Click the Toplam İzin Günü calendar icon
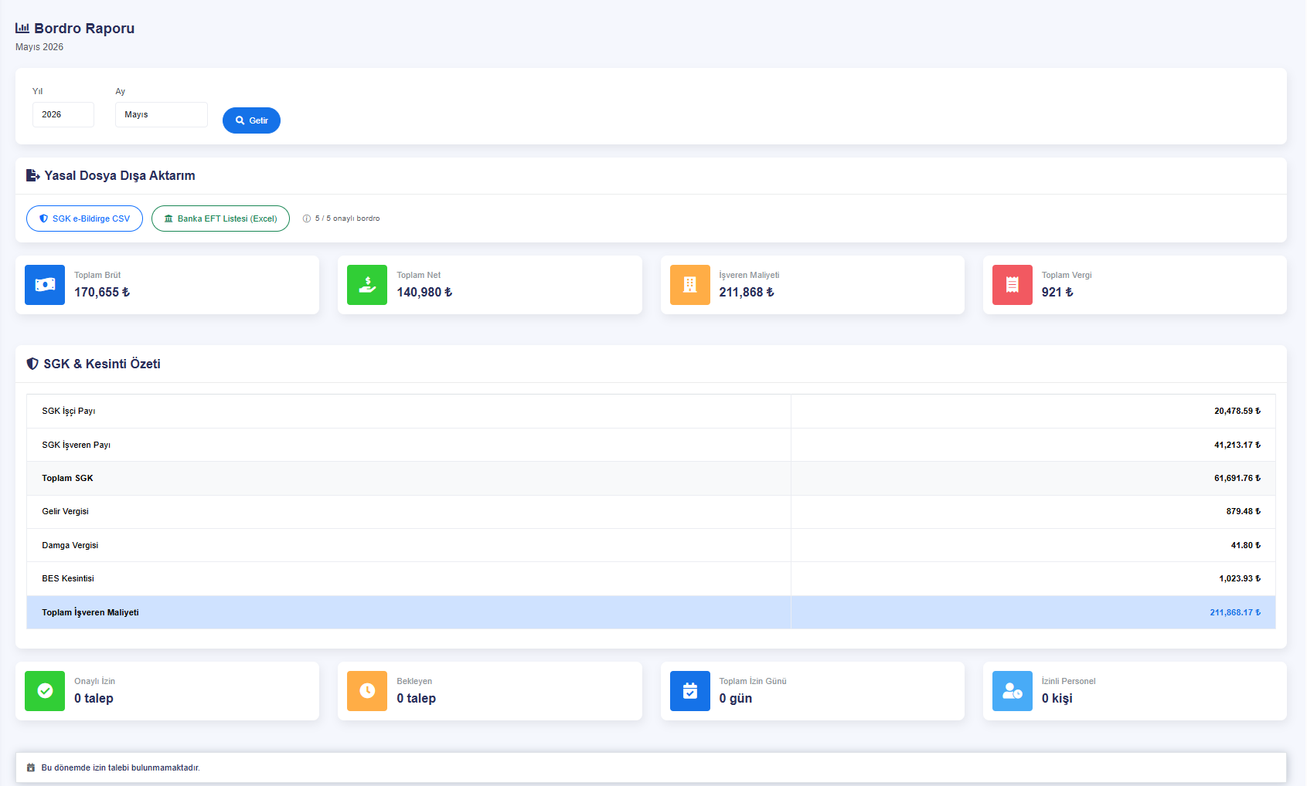The height and width of the screenshot is (786, 1307). pos(690,691)
